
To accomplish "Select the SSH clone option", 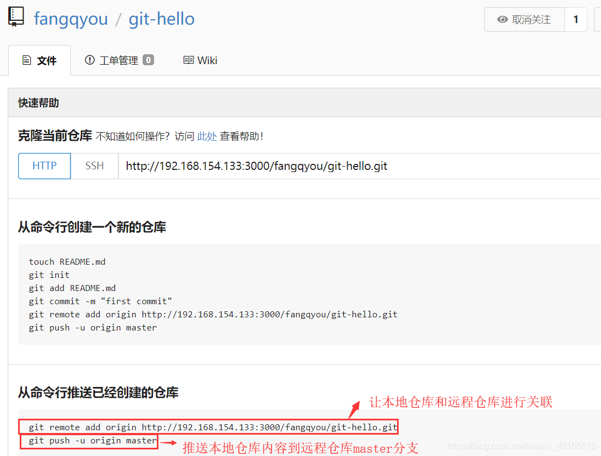I will pyautogui.click(x=94, y=166).
